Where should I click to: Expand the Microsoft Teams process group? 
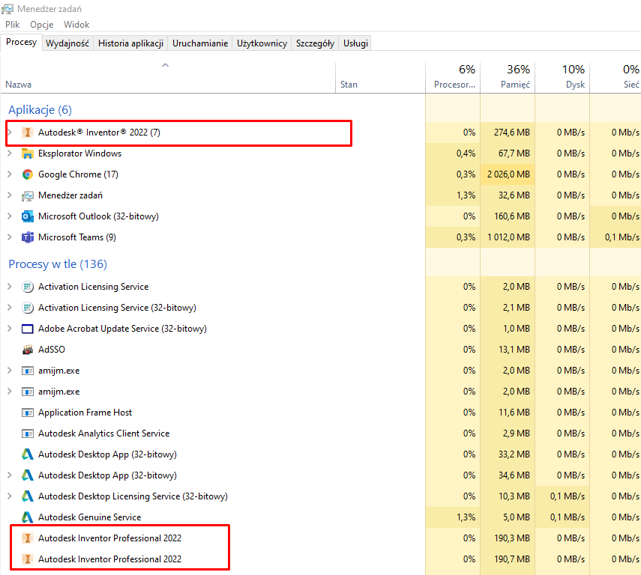(x=10, y=237)
